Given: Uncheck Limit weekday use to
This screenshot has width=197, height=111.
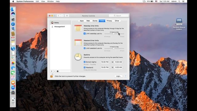Looking at the screenshot, I should (x=85, y=34).
